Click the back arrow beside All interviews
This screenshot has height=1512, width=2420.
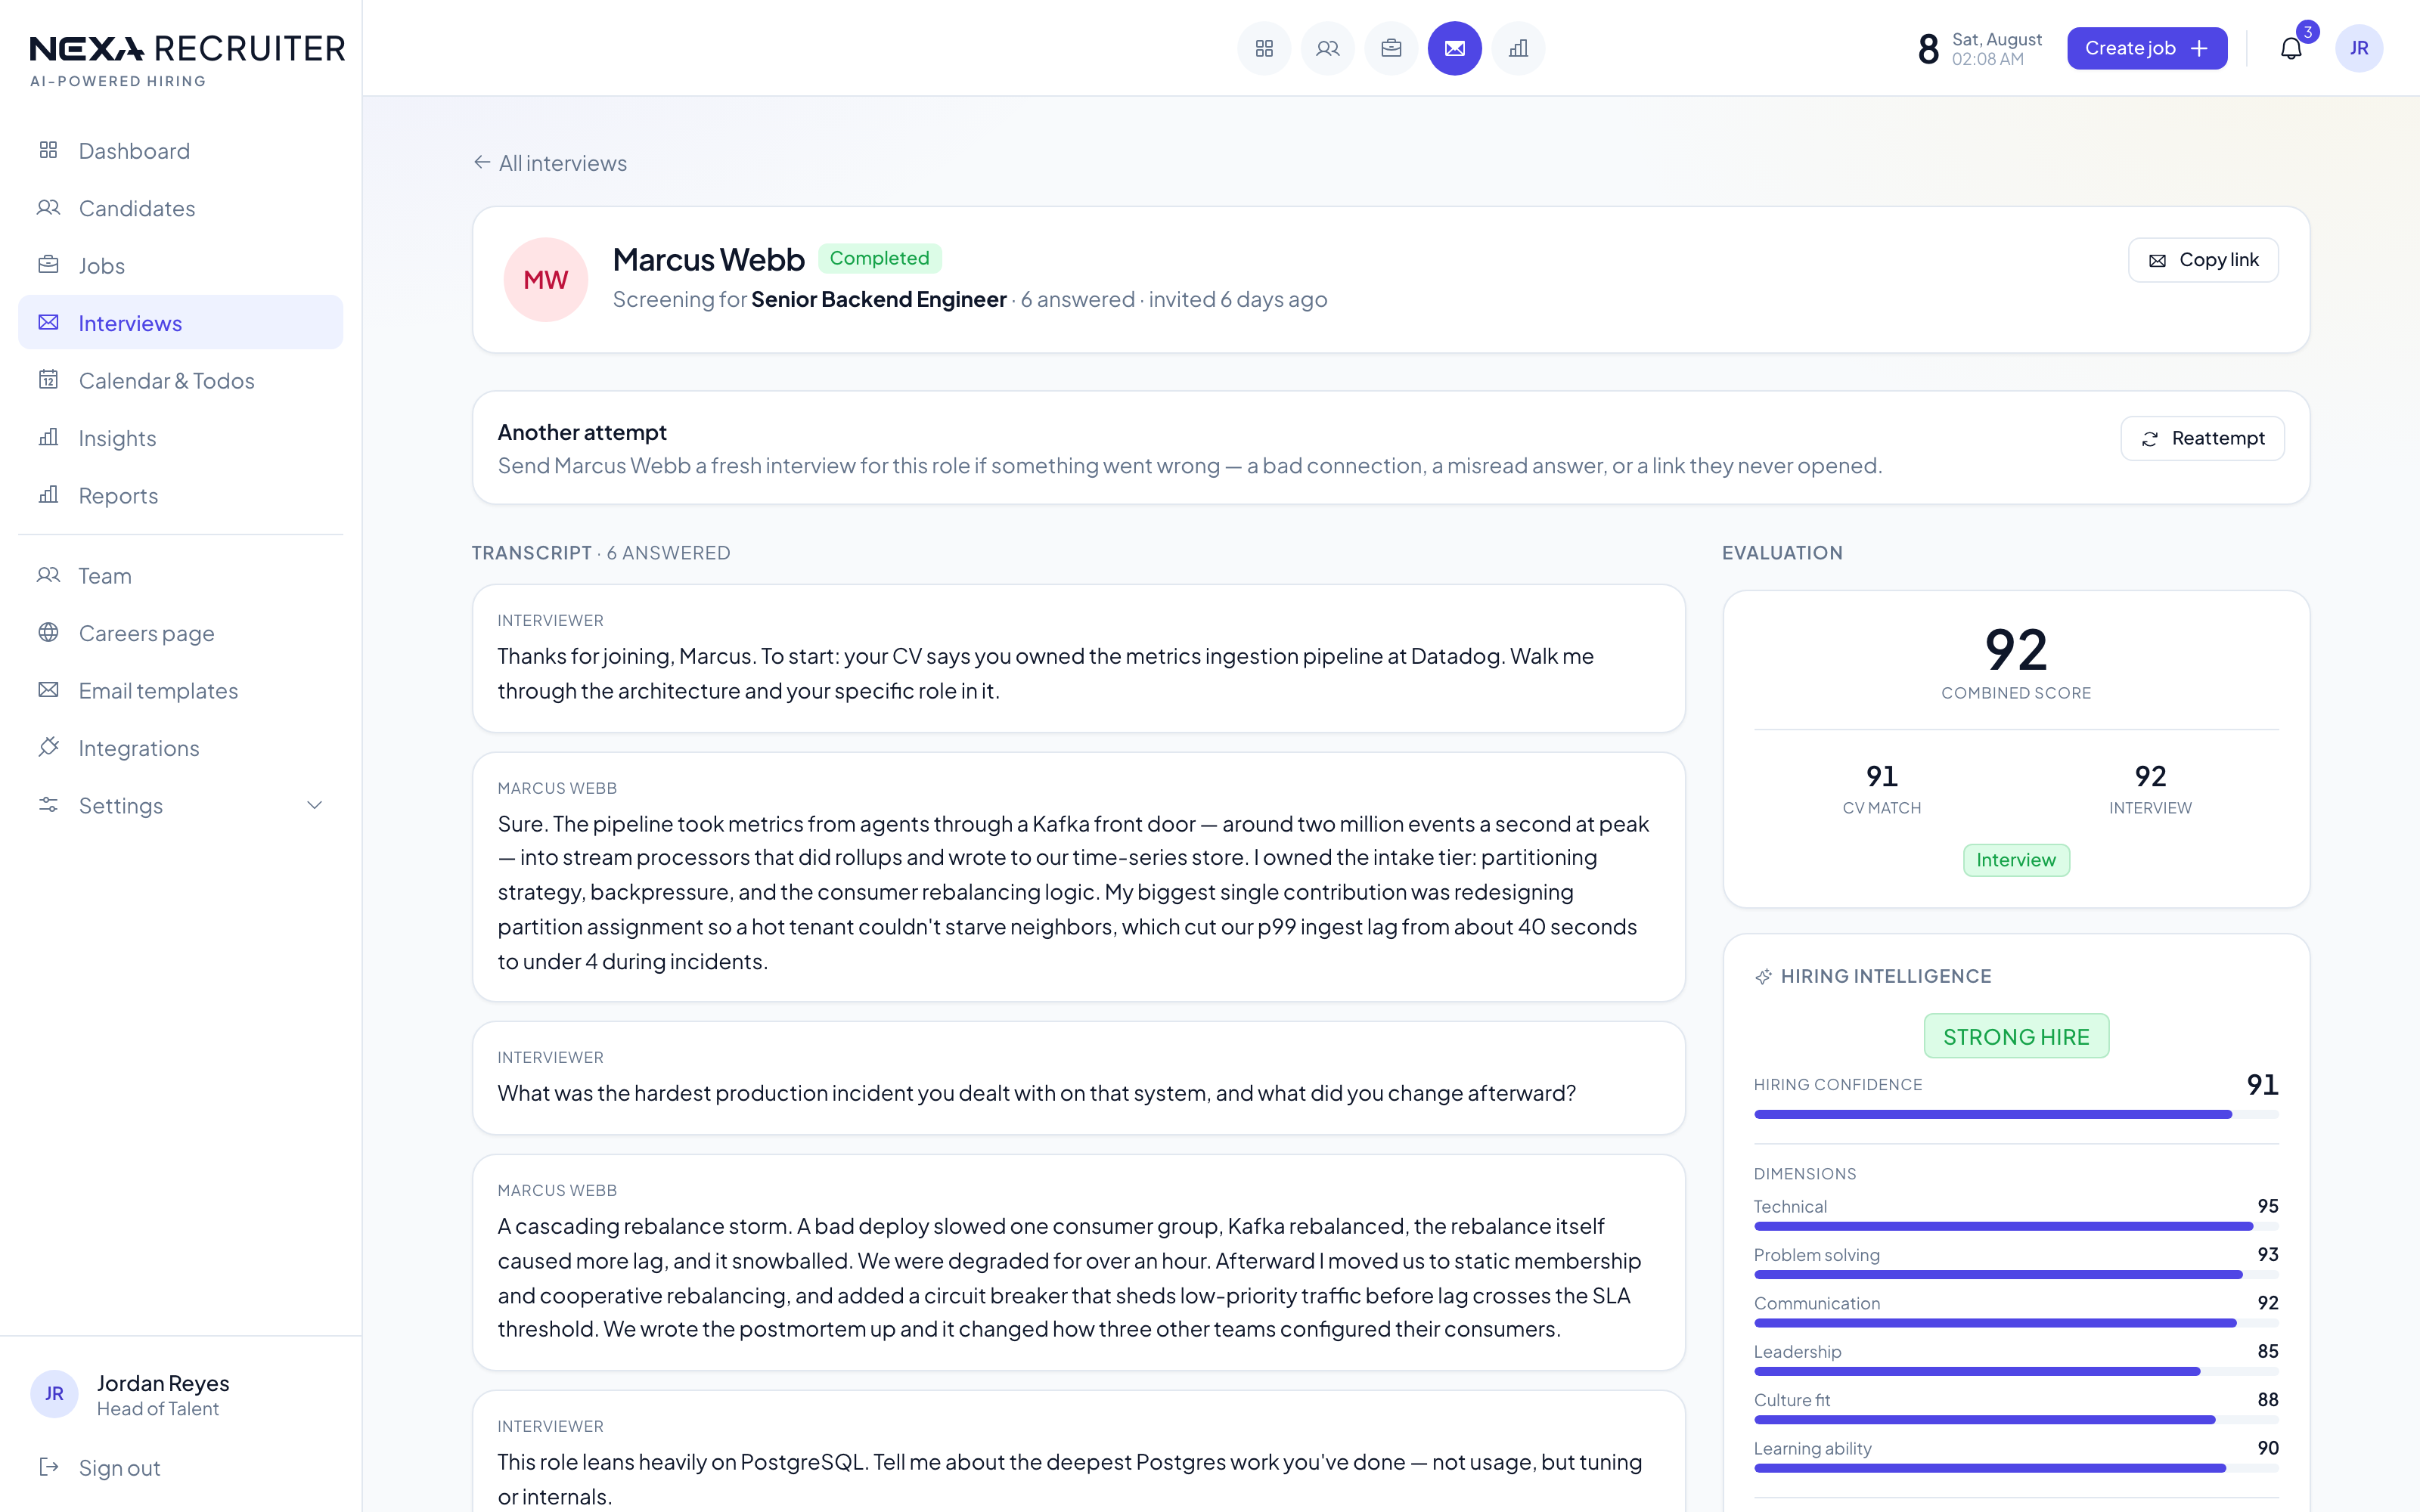point(482,162)
